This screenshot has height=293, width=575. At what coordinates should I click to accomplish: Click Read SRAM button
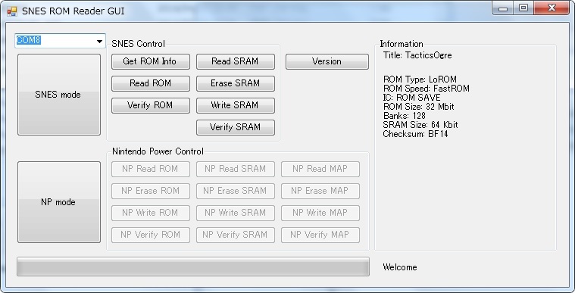point(236,61)
